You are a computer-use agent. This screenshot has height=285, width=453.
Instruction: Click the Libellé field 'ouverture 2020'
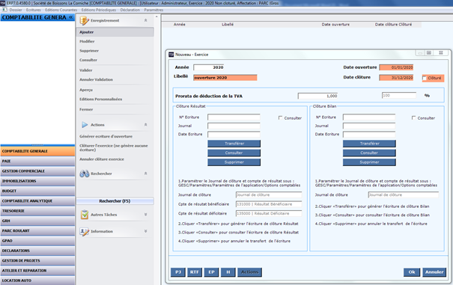pos(225,78)
